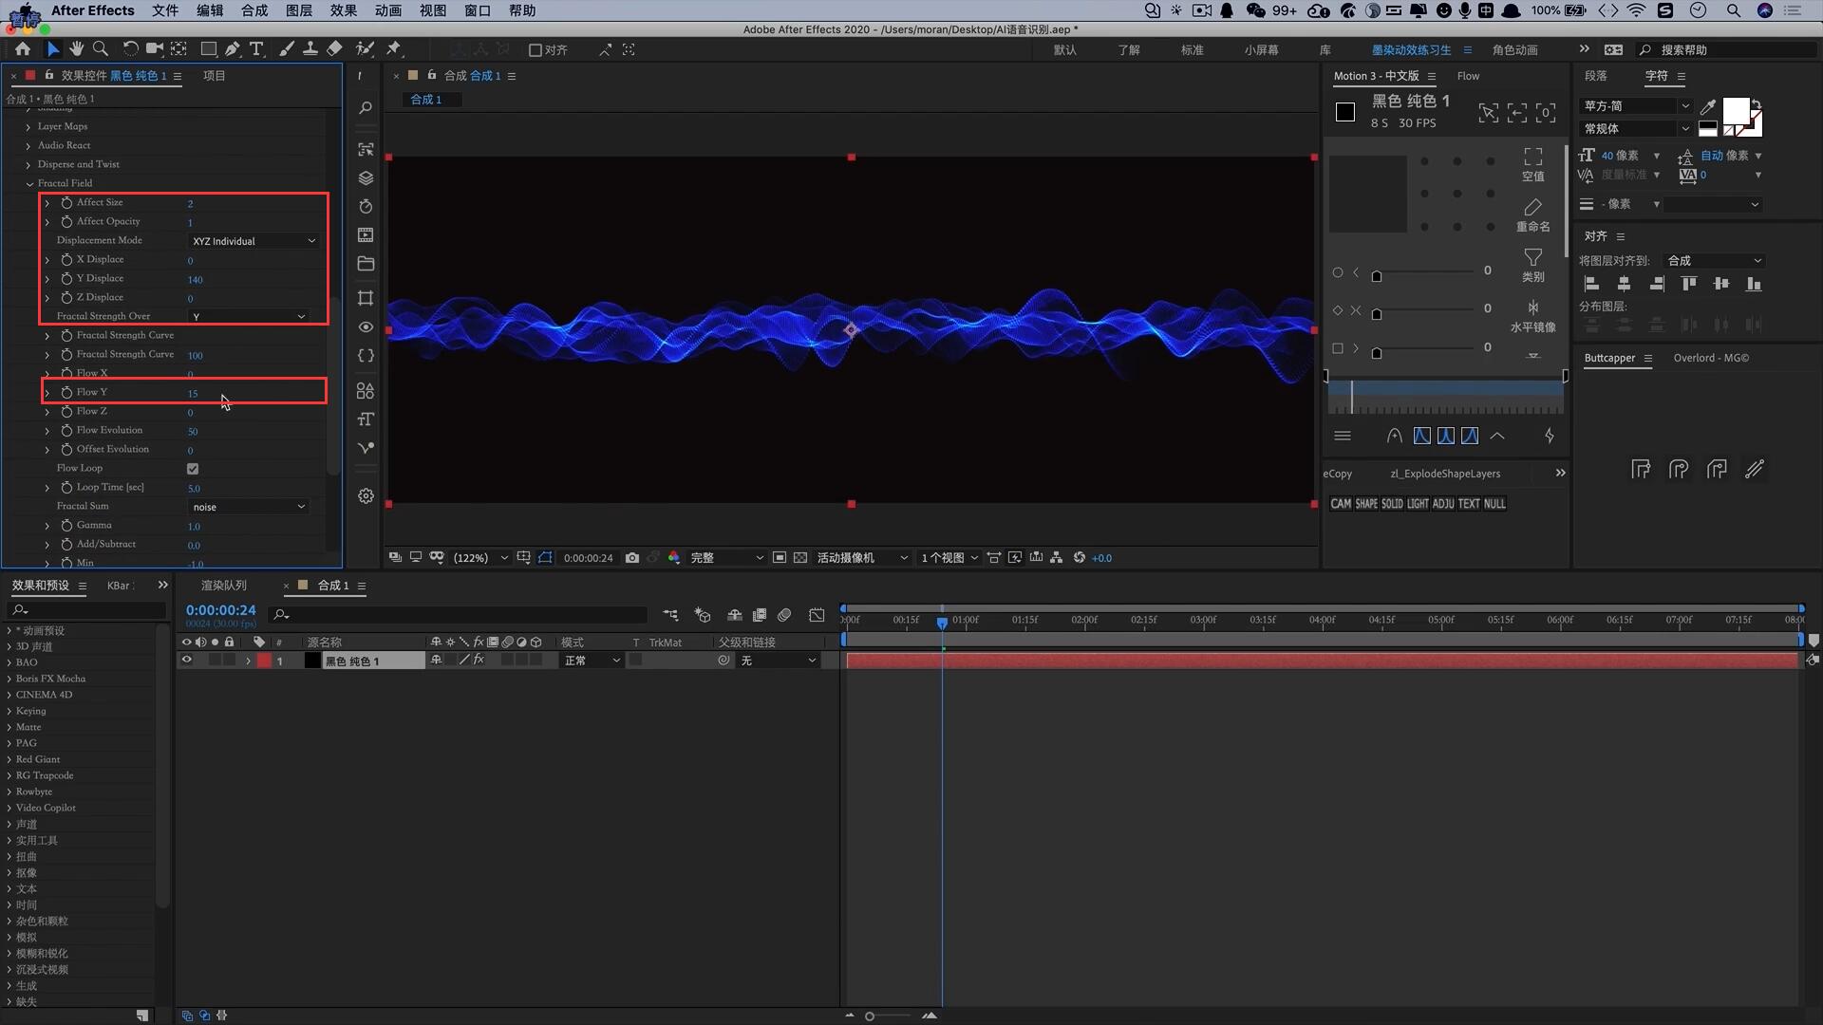Toggle the Flow Loop checkbox
Screen dimensions: 1823x1025
(x=193, y=469)
